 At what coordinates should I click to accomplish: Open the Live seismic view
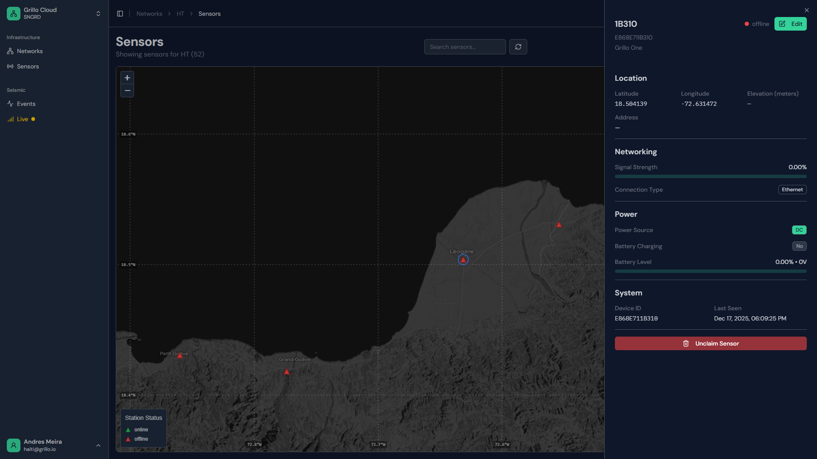22,119
